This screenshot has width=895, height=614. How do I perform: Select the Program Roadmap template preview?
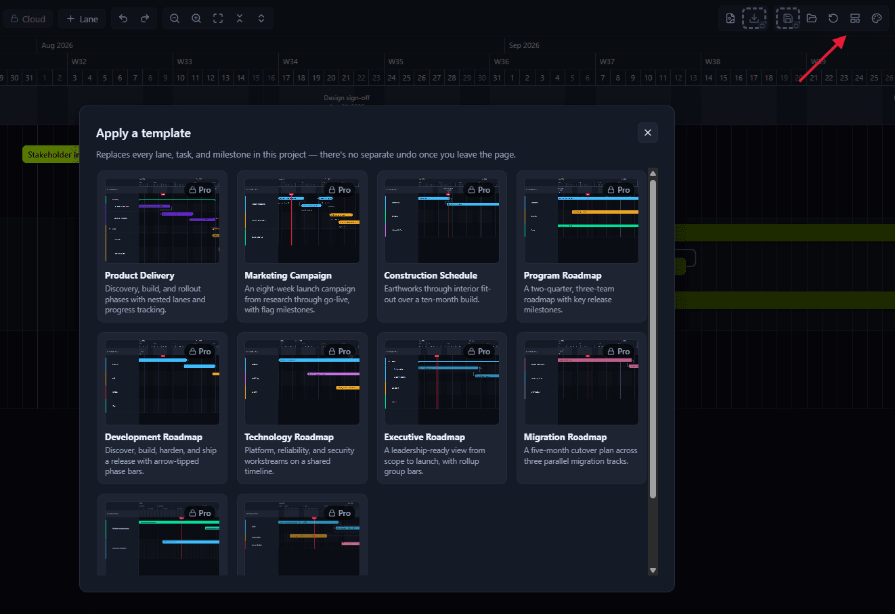point(582,221)
